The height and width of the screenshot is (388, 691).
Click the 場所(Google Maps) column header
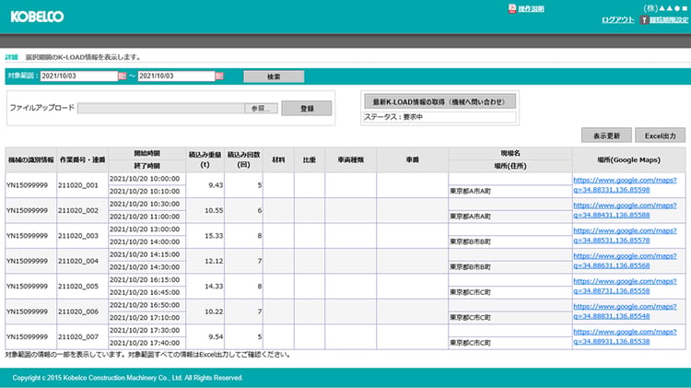tap(629, 160)
